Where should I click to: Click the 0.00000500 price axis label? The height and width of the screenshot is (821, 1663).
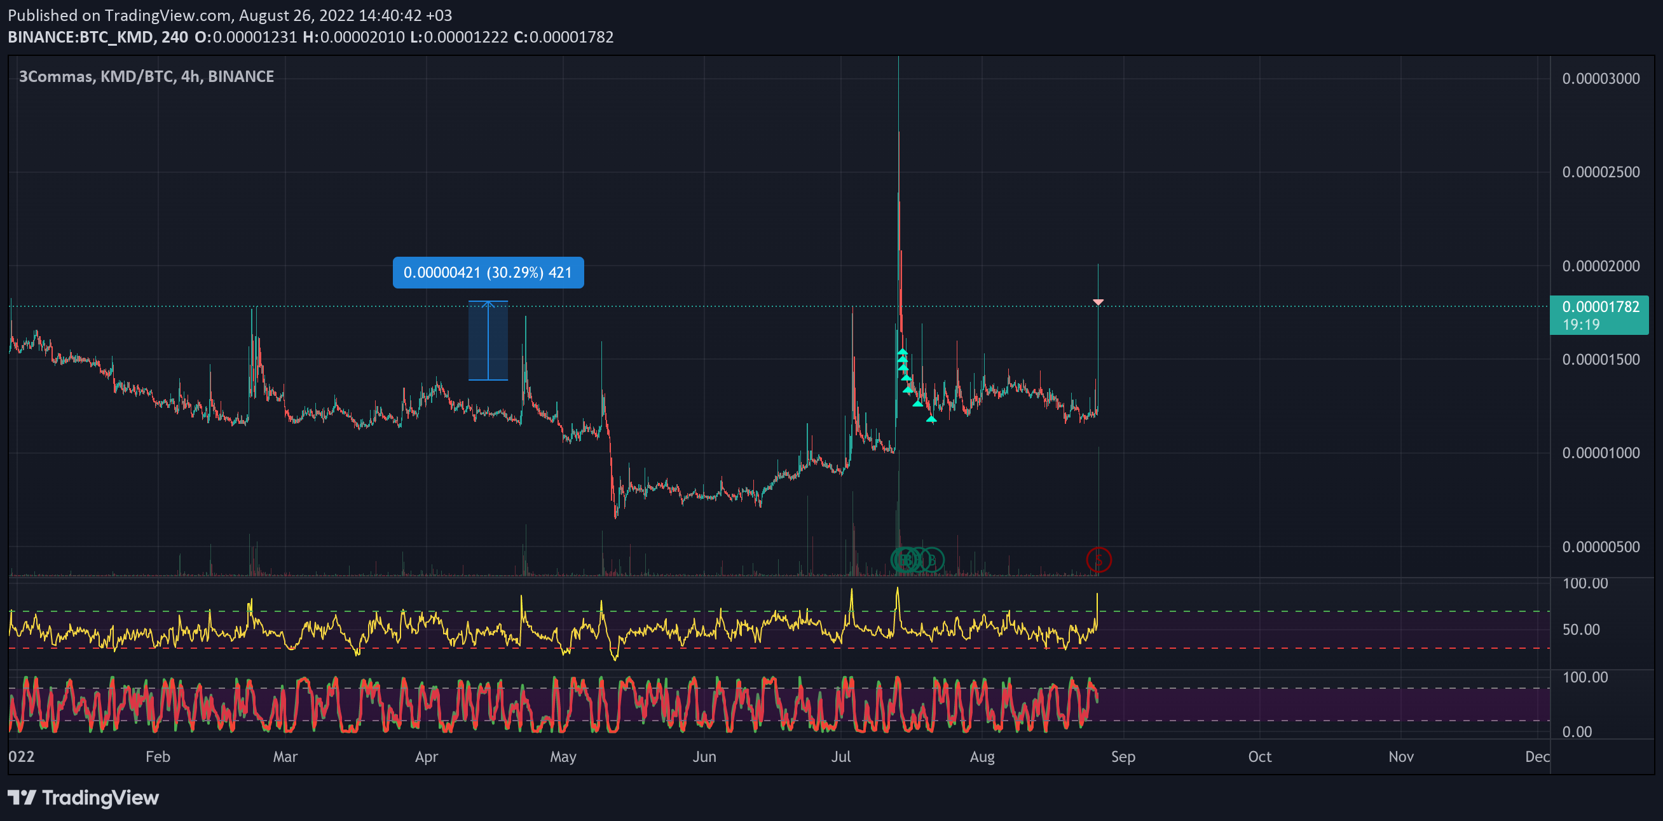coord(1600,546)
